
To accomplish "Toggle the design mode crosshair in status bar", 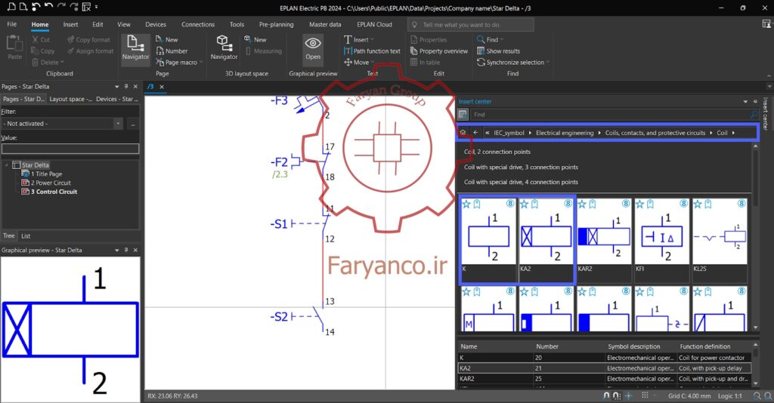I will coord(628,395).
